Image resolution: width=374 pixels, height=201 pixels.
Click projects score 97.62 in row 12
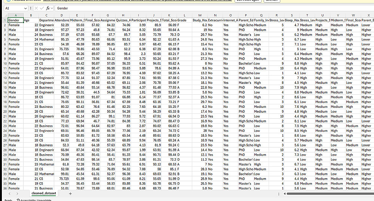(154, 73)
